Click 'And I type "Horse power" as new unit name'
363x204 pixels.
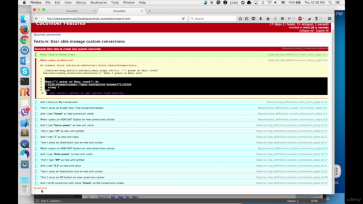point(181,125)
